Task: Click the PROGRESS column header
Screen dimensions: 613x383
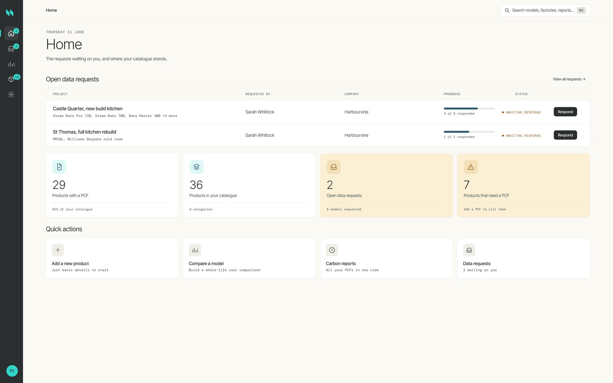Action: 452,94
